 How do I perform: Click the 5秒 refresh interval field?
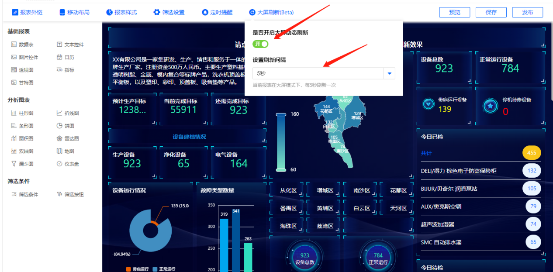318,73
